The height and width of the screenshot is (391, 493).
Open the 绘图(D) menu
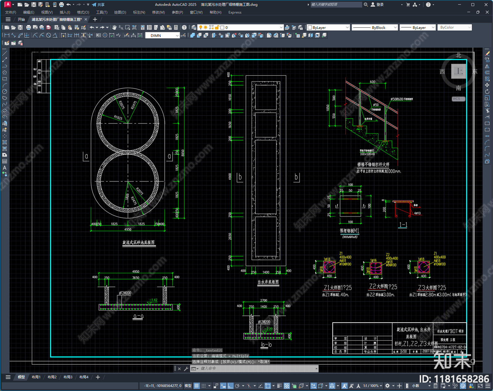click(120, 12)
